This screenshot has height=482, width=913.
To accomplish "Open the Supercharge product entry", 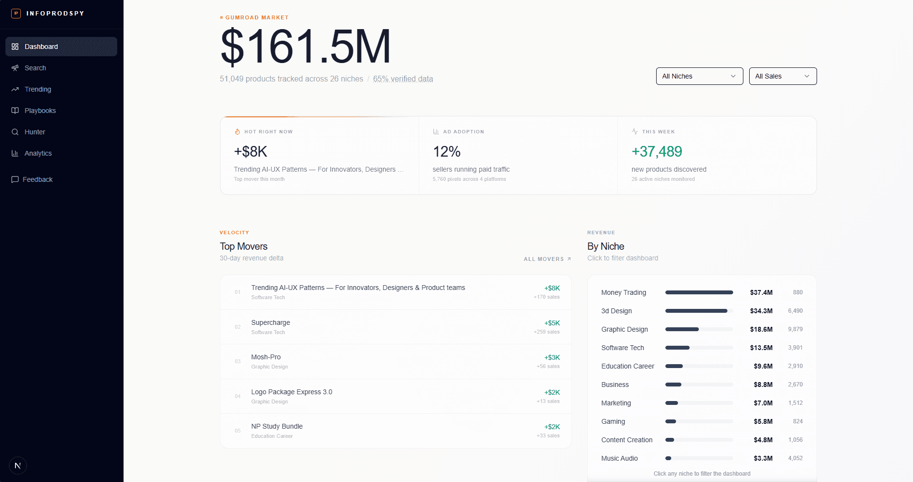I will point(395,326).
